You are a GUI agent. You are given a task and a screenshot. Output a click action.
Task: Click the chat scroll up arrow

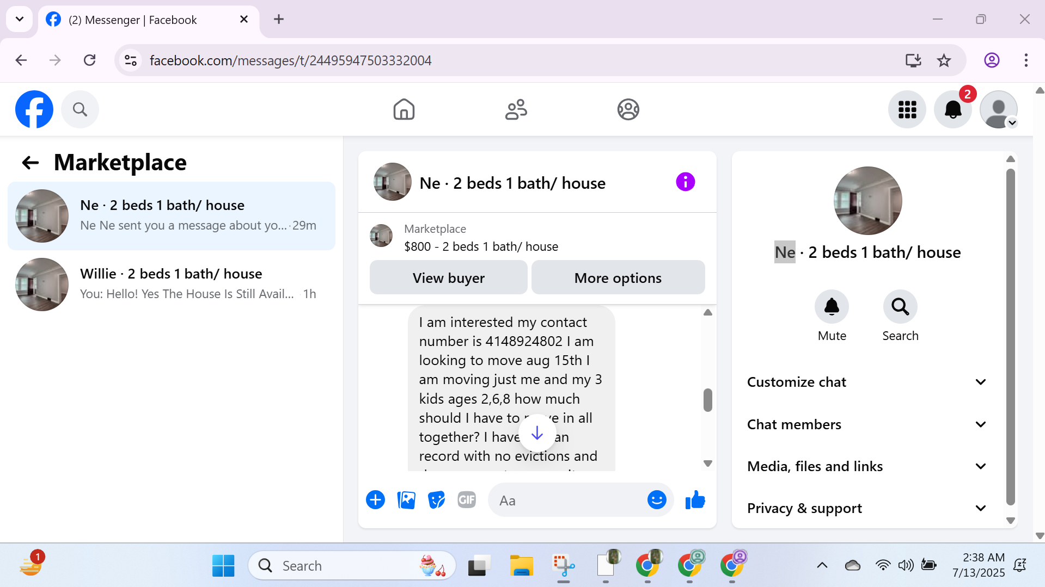click(x=708, y=313)
